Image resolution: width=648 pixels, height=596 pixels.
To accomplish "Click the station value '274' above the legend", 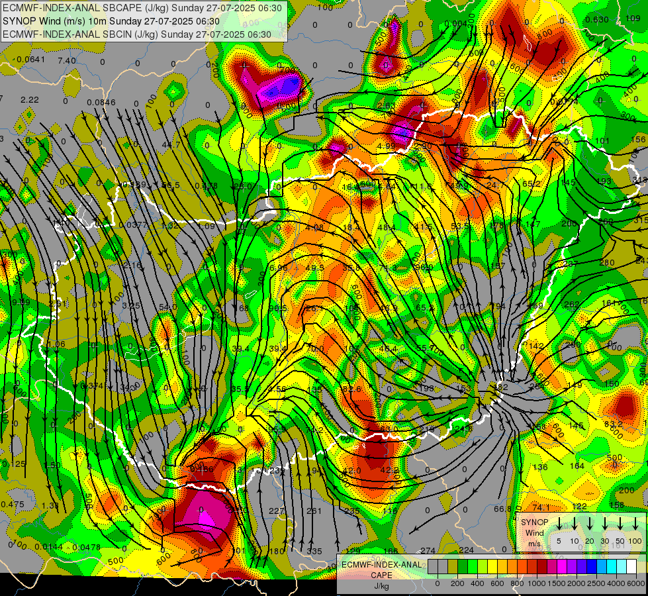I will pyautogui.click(x=428, y=550).
